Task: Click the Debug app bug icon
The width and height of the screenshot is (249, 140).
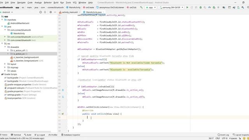Action: pyautogui.click(x=201, y=7)
